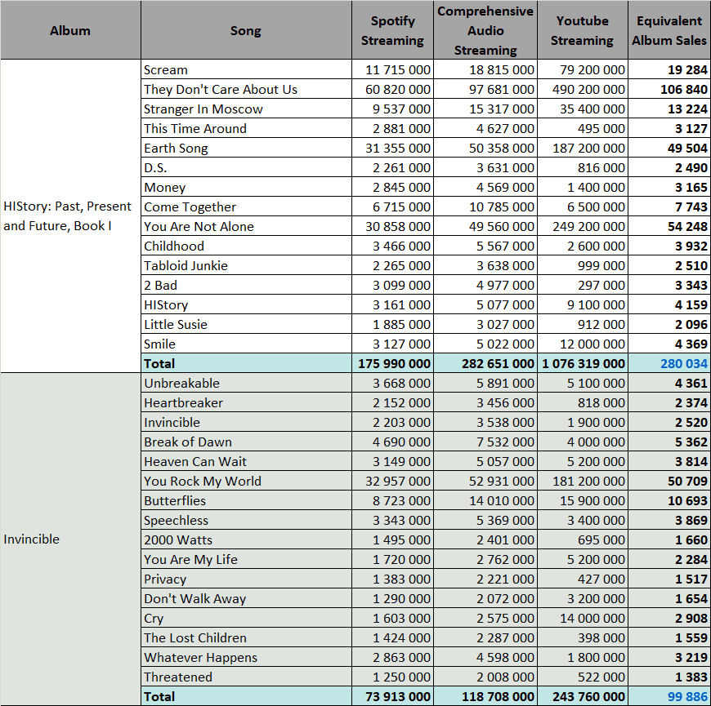Click the Speechless song cell
This screenshot has height=706, width=711.
point(246,520)
